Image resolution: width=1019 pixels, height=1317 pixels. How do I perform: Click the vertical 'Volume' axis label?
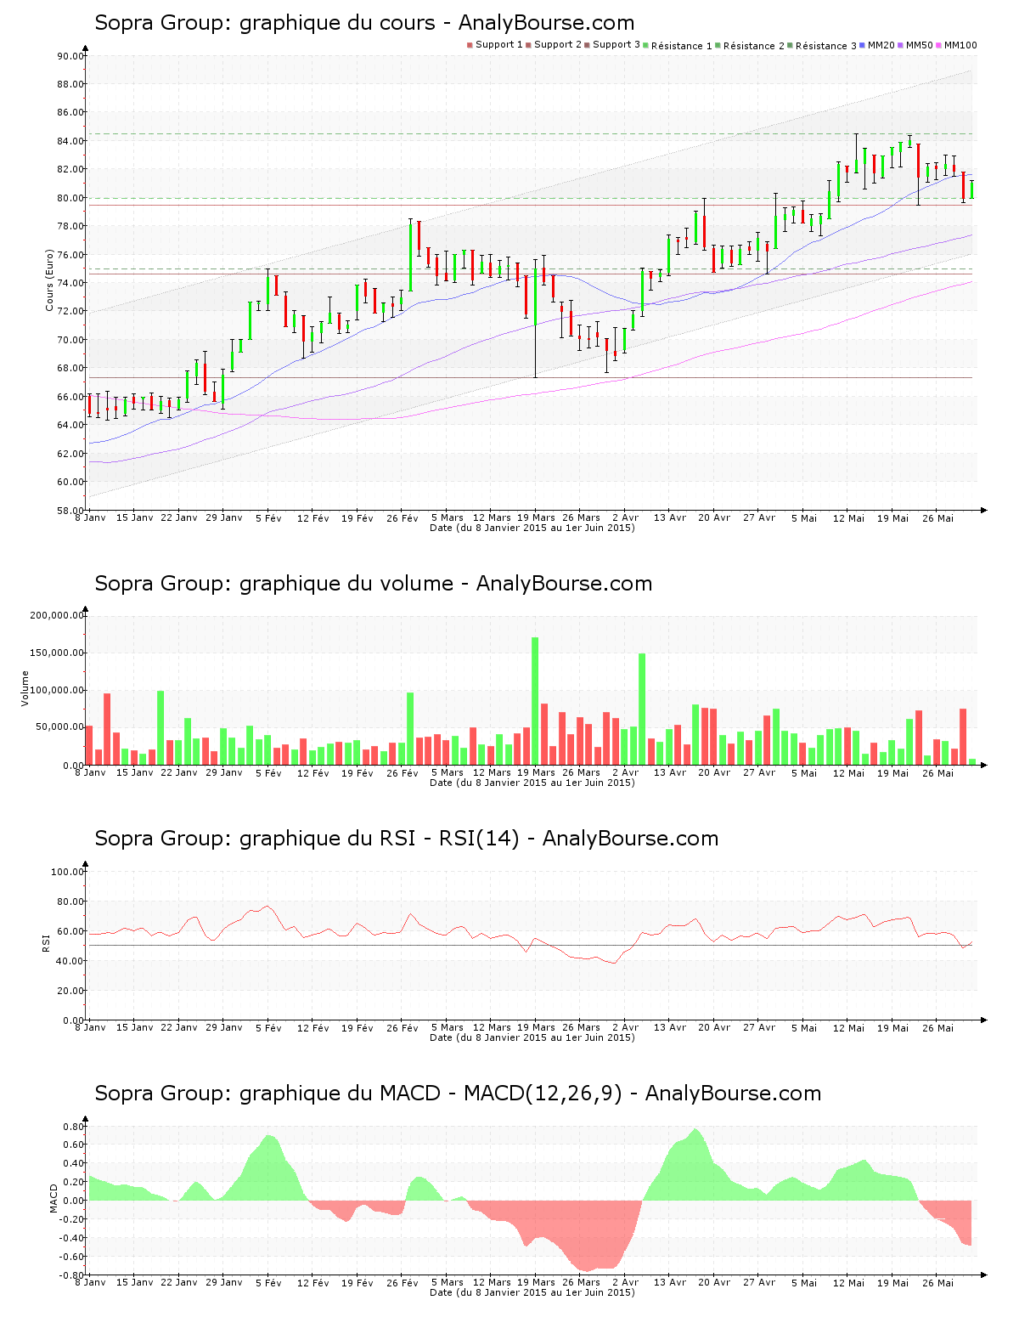[x=25, y=688]
